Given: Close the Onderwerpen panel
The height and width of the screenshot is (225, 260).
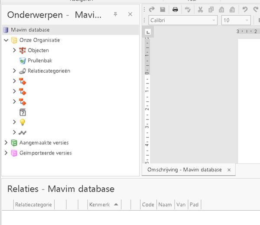Looking at the screenshot, I should 130,15.
